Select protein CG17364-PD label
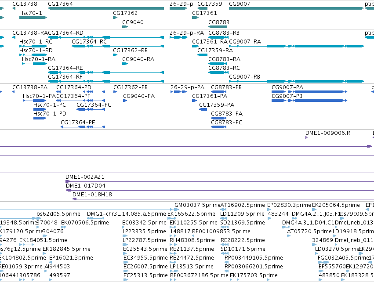This screenshot has width=374, height=282. 74,87
